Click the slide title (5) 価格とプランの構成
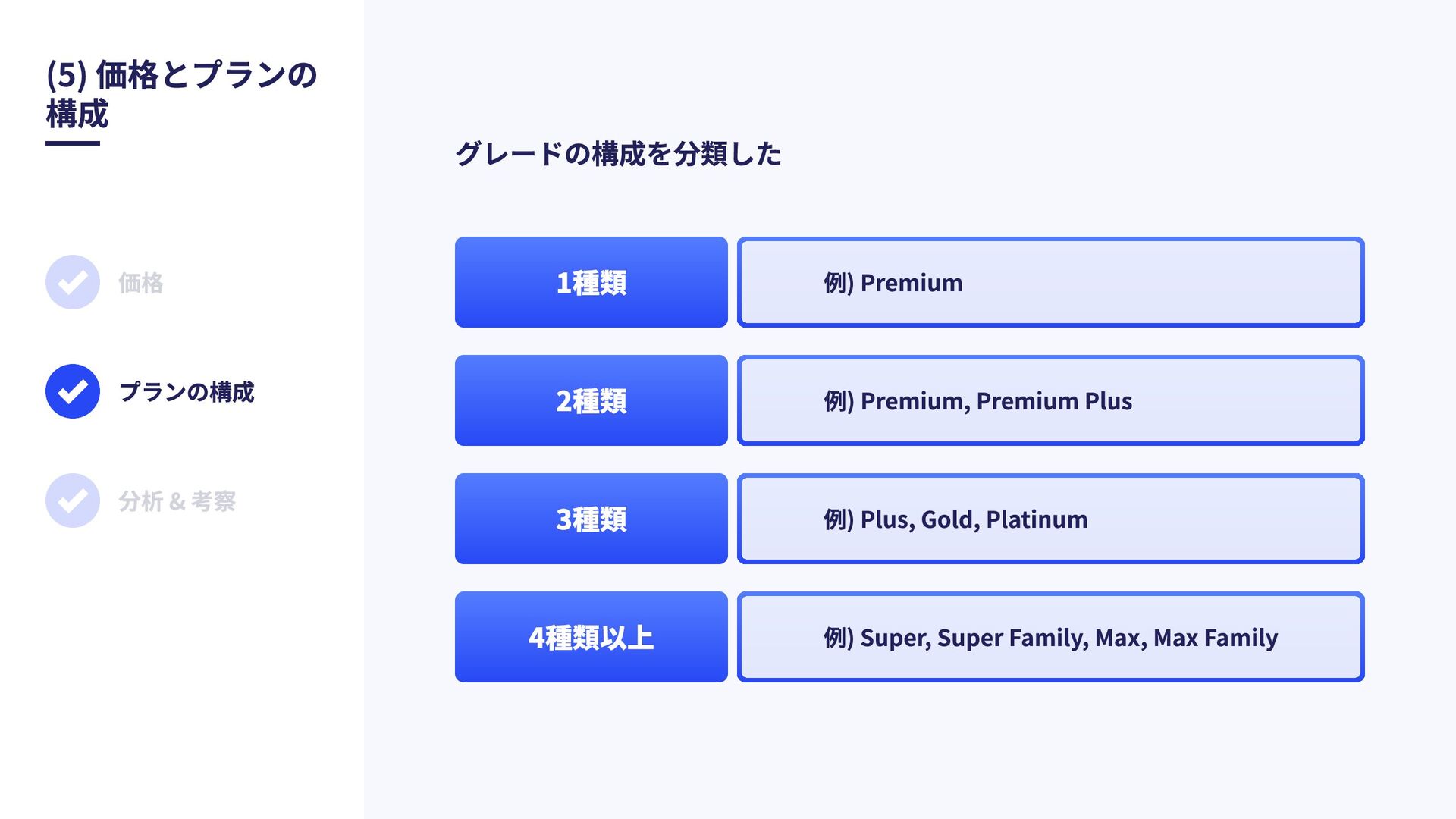The width and height of the screenshot is (1456, 819). 182,94
